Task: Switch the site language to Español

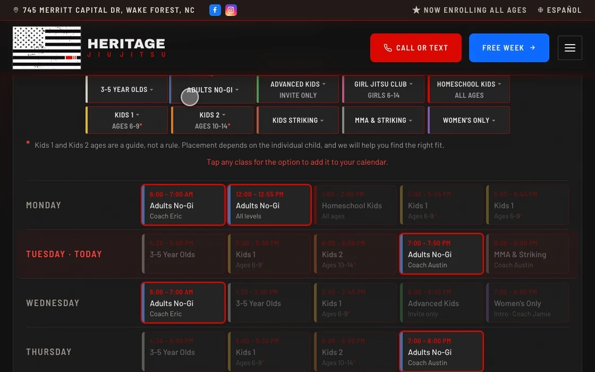Action: (x=560, y=10)
